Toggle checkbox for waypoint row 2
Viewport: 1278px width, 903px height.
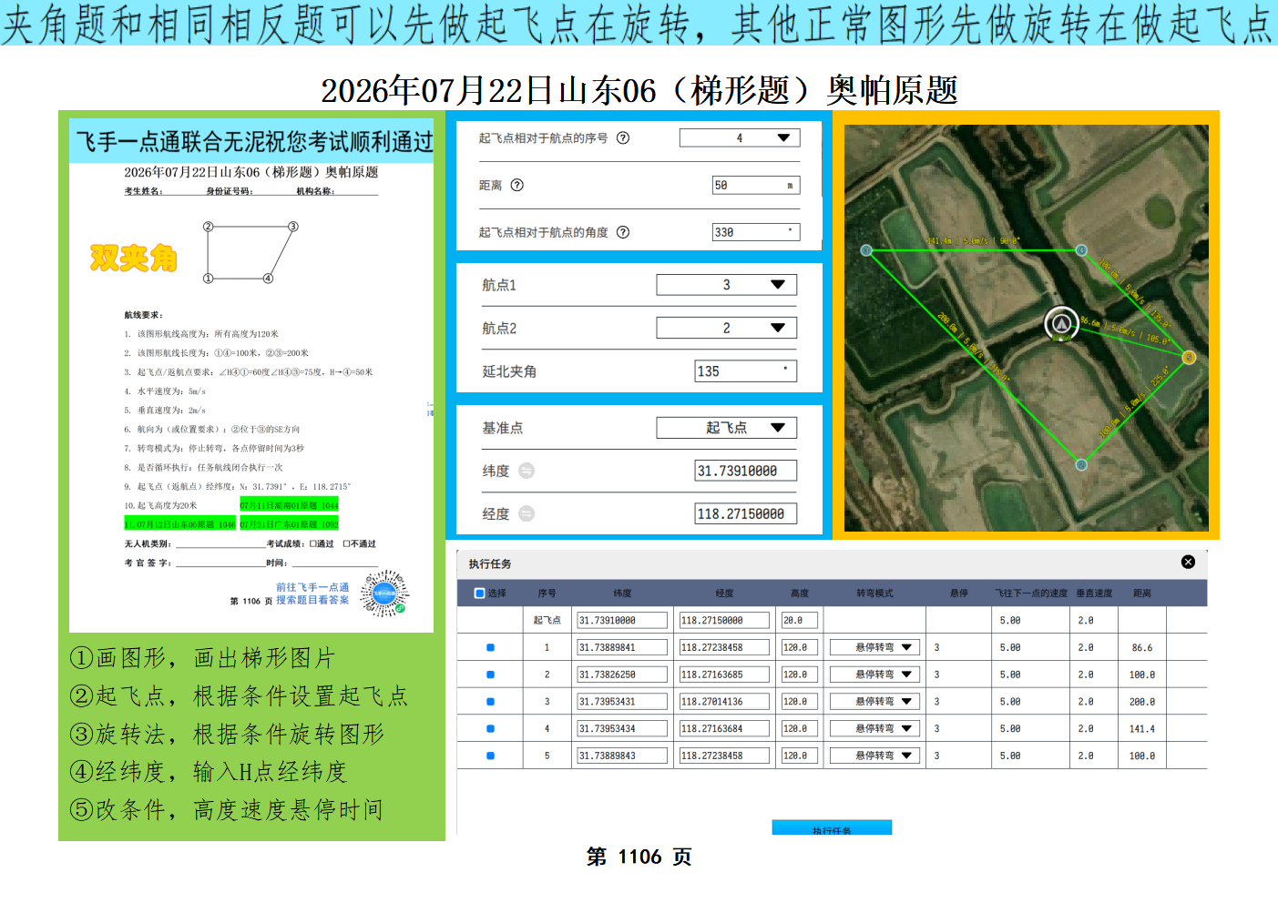490,675
